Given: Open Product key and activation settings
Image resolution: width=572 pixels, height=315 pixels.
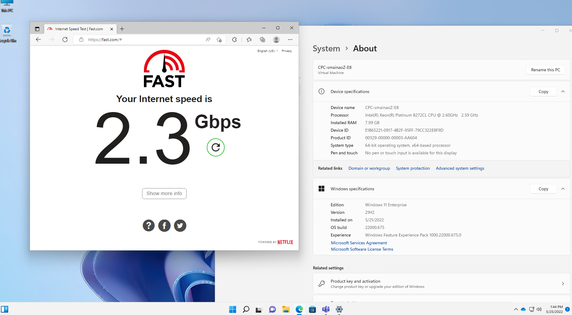Looking at the screenshot, I should point(441,284).
